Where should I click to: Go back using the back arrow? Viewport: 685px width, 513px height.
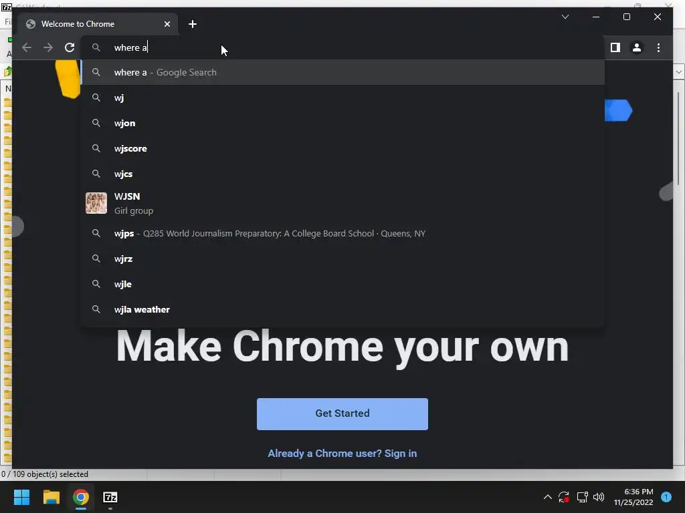[x=27, y=47]
